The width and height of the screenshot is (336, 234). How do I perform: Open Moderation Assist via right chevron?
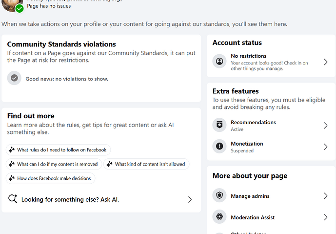click(x=325, y=217)
